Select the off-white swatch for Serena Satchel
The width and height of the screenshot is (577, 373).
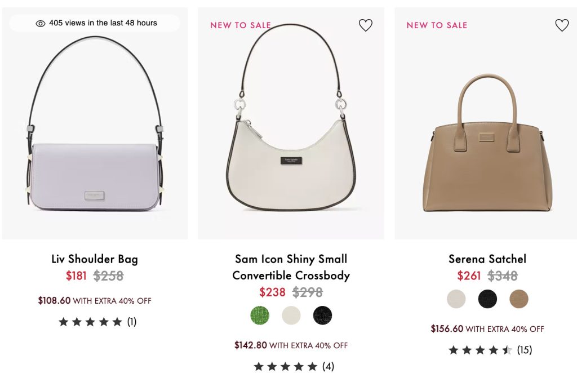tap(456, 299)
